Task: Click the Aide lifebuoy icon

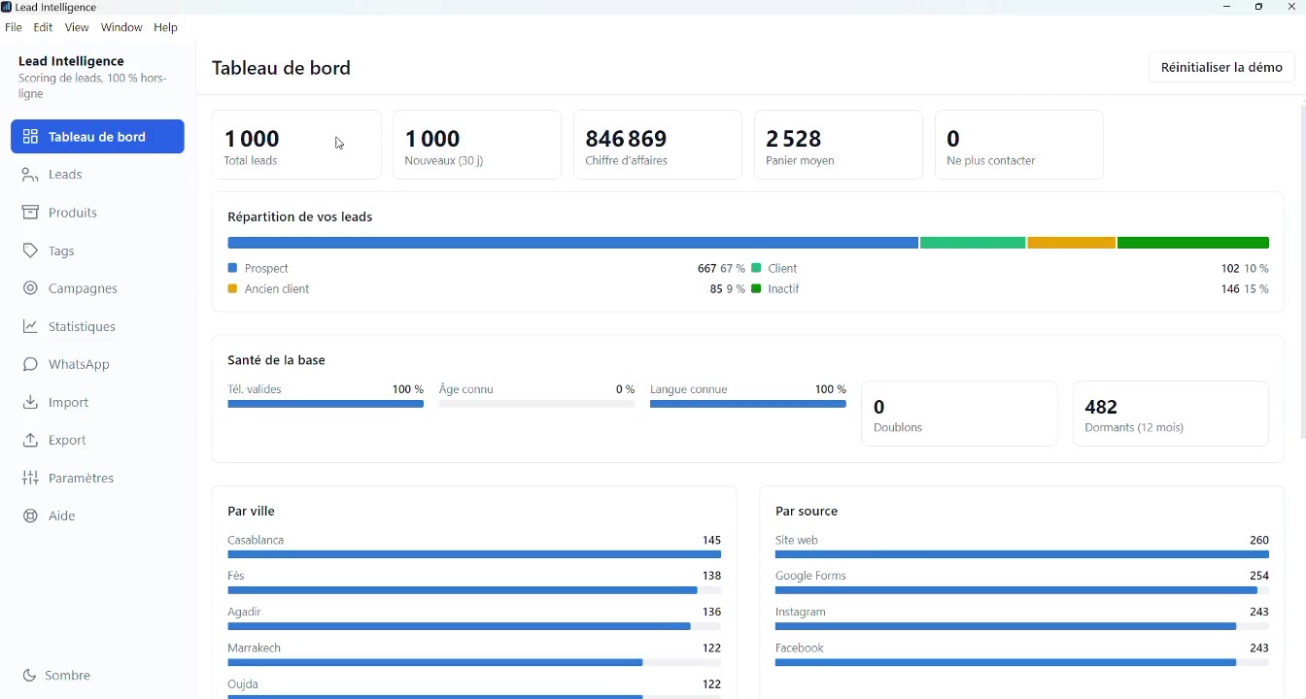Action: [x=30, y=516]
